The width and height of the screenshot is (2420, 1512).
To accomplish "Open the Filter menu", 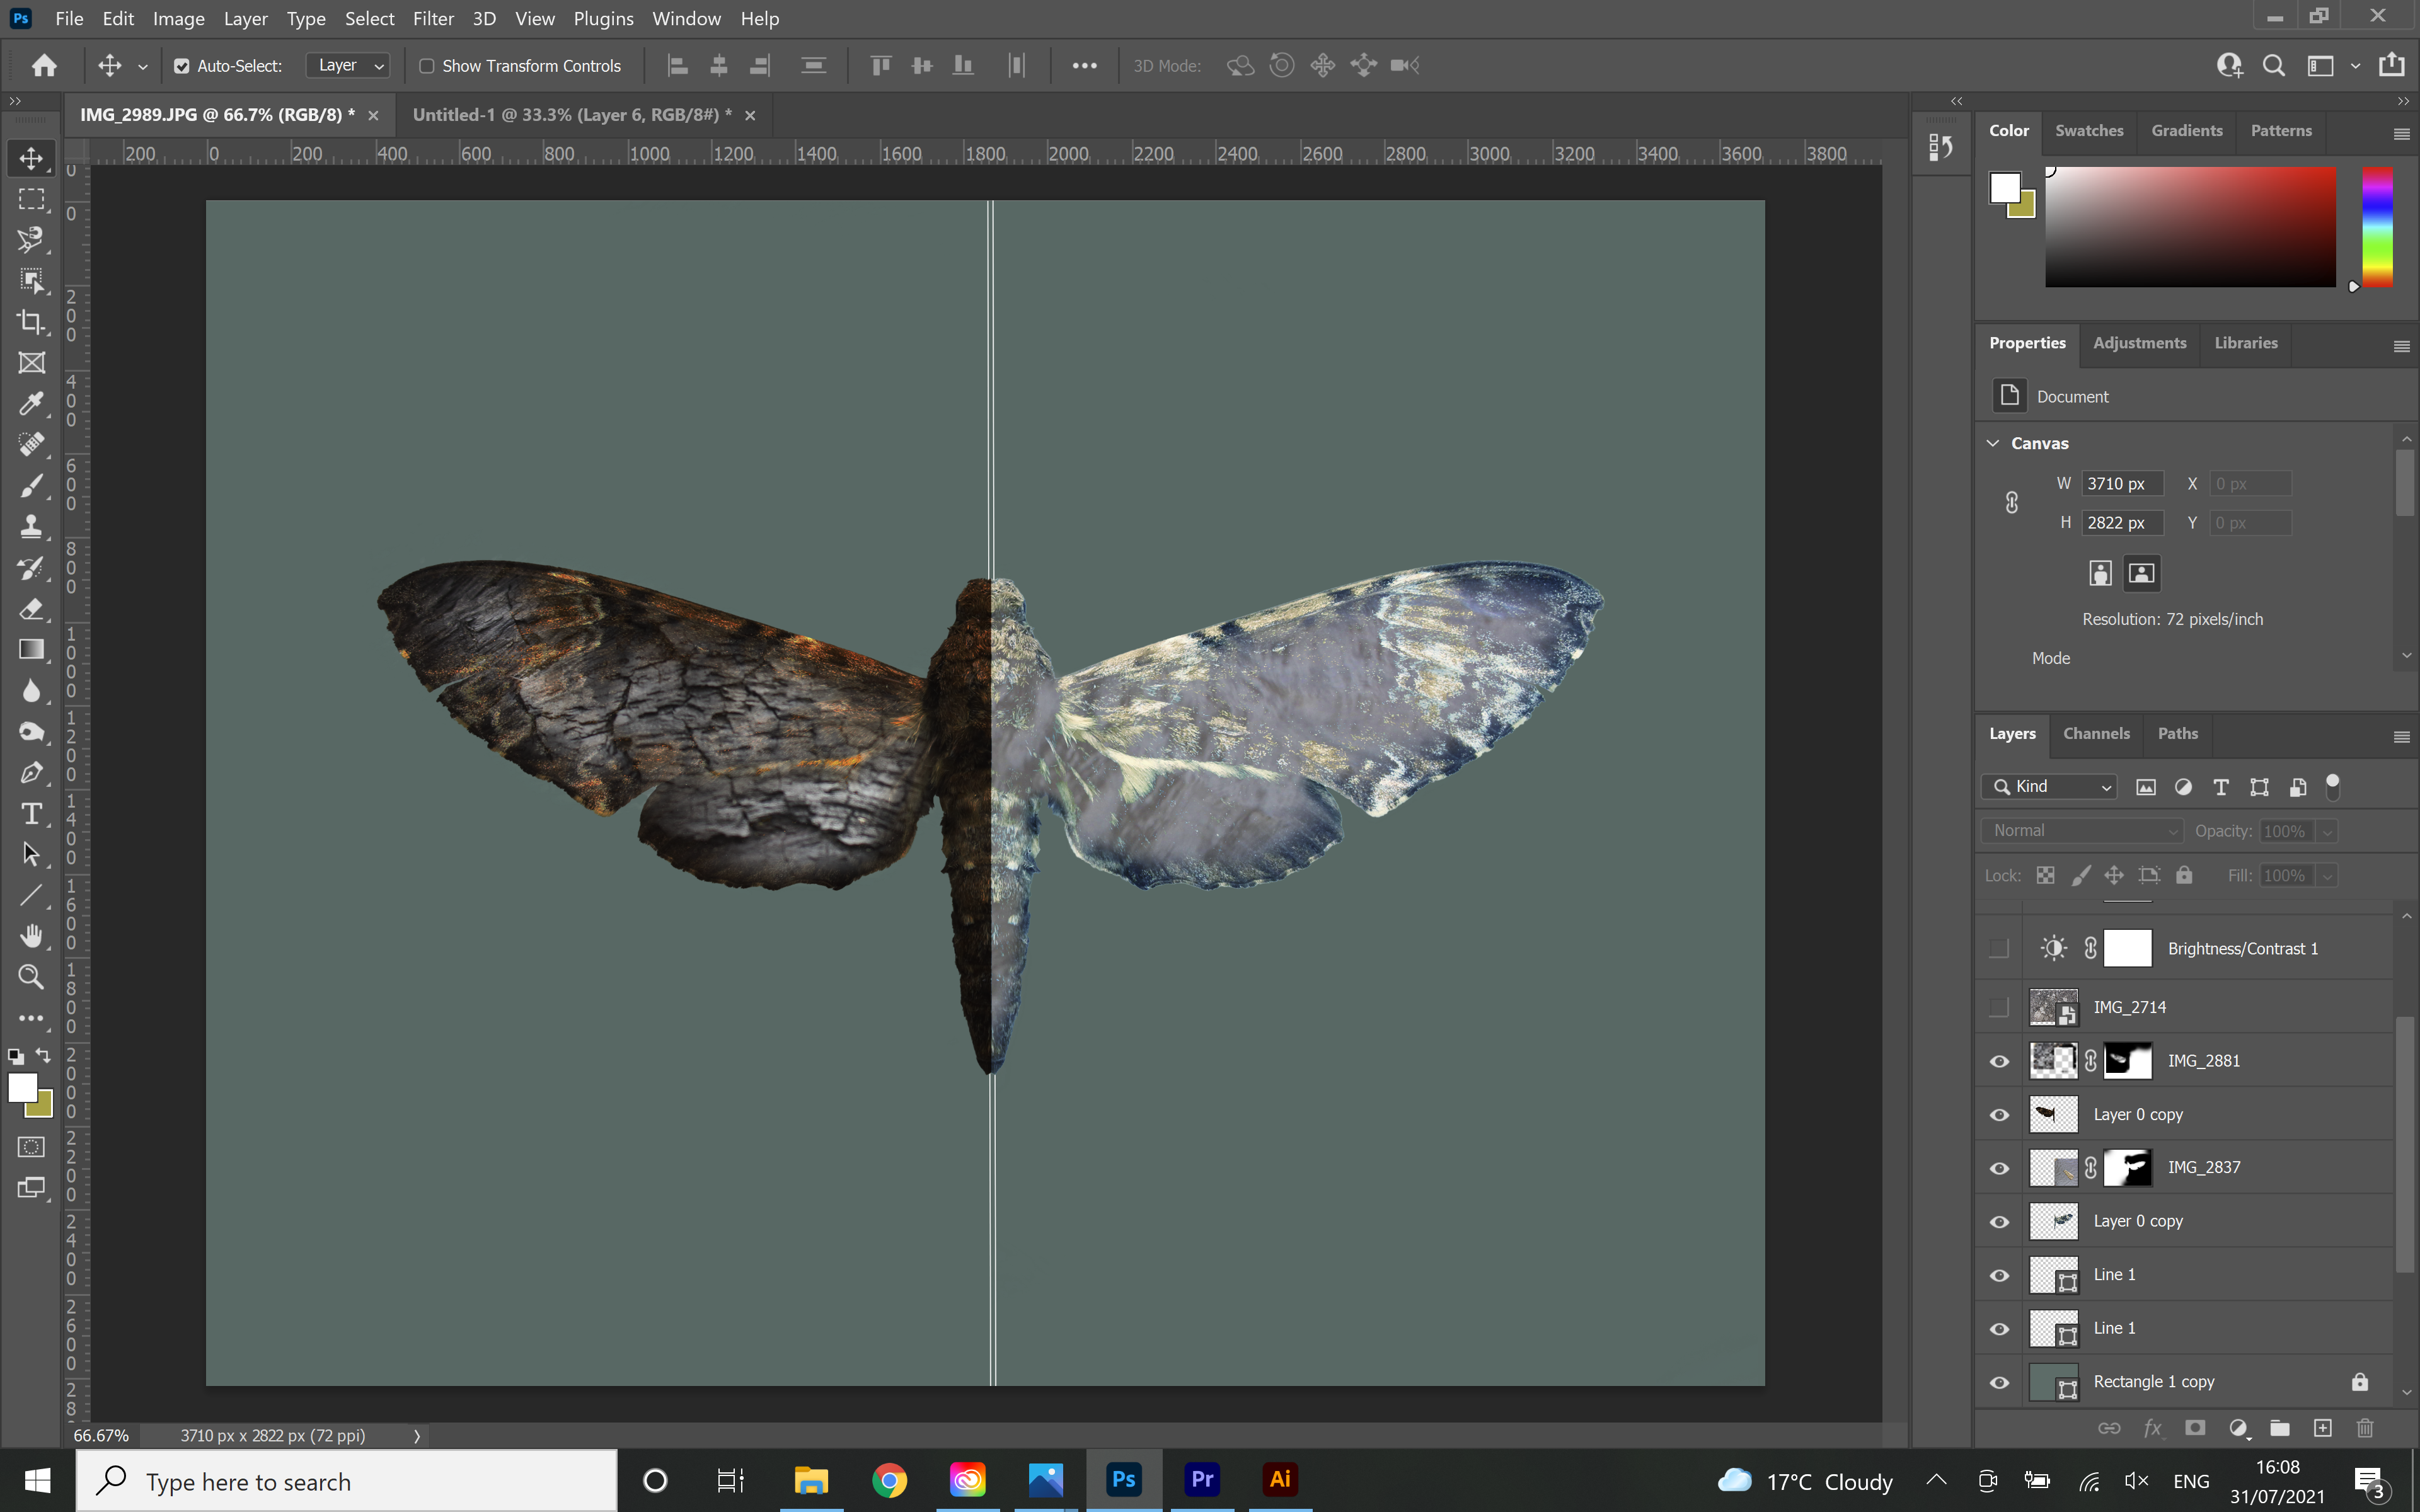I will [433, 19].
